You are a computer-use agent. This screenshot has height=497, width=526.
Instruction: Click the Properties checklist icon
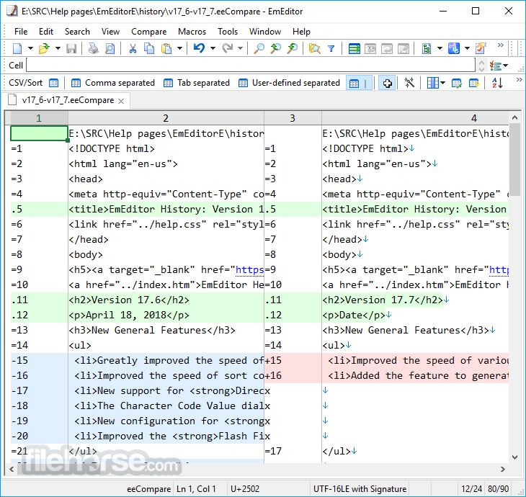coord(481,49)
